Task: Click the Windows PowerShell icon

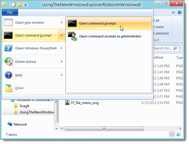Action: click(x=8, y=48)
